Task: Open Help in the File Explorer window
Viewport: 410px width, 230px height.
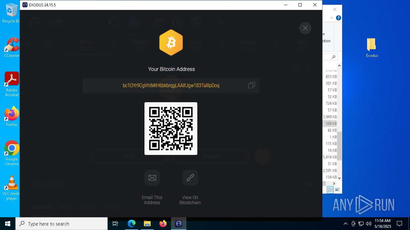Action: 338,18
